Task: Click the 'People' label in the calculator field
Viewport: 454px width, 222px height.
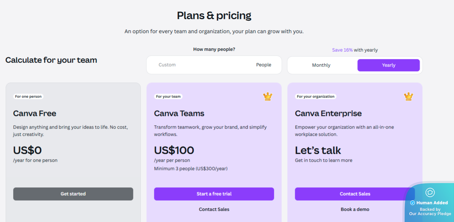Action: (263, 65)
